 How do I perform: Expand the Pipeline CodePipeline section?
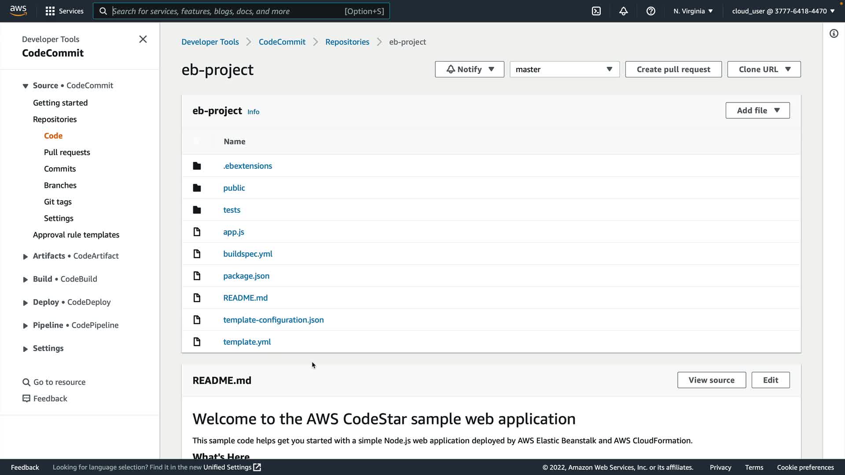[25, 325]
